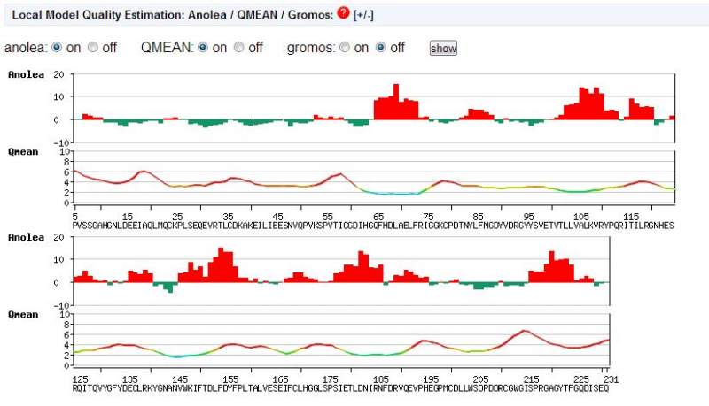The image size is (709, 406).
Task: Click the 'anolea:' label text
Action: 26,48
